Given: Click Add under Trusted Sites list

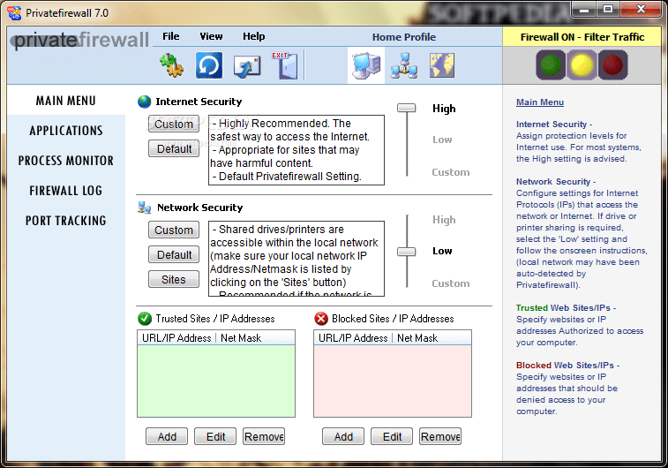Looking at the screenshot, I should (x=167, y=436).
